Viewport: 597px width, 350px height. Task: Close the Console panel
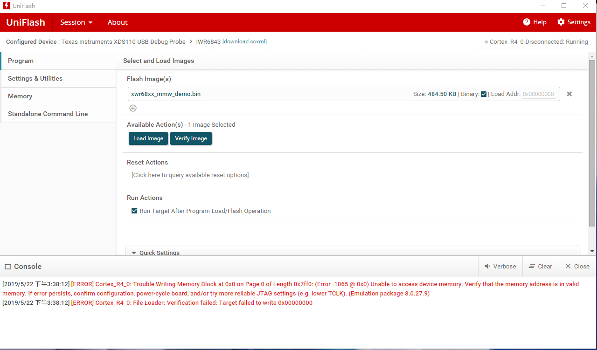[577, 266]
